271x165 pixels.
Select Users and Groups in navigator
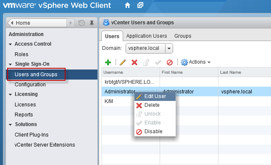(52, 75)
